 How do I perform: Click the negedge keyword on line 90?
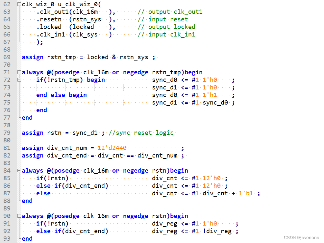point(136,216)
